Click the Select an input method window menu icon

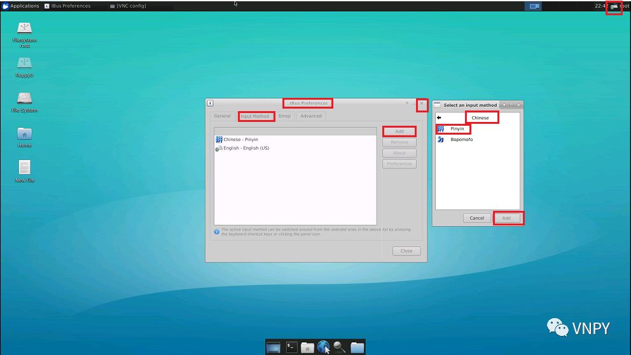(437, 105)
